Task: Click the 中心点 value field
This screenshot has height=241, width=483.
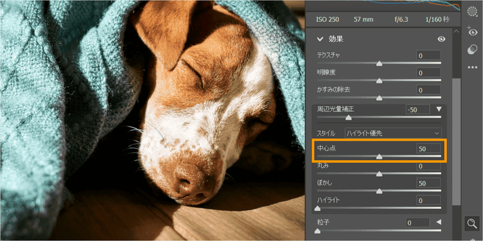Action: coord(429,149)
